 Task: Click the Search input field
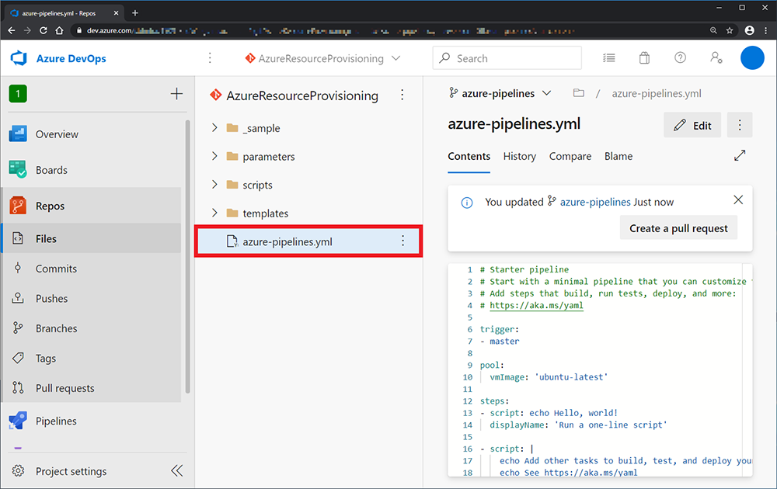[507, 58]
